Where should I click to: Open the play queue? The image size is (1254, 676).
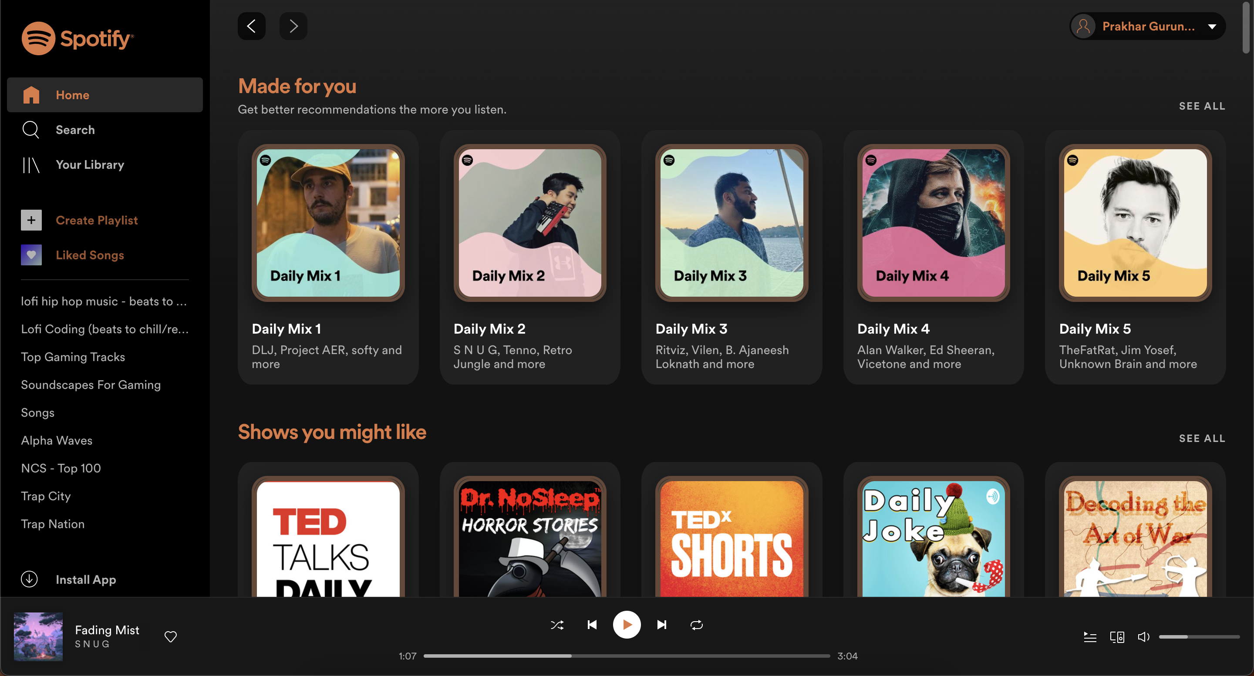(1090, 637)
